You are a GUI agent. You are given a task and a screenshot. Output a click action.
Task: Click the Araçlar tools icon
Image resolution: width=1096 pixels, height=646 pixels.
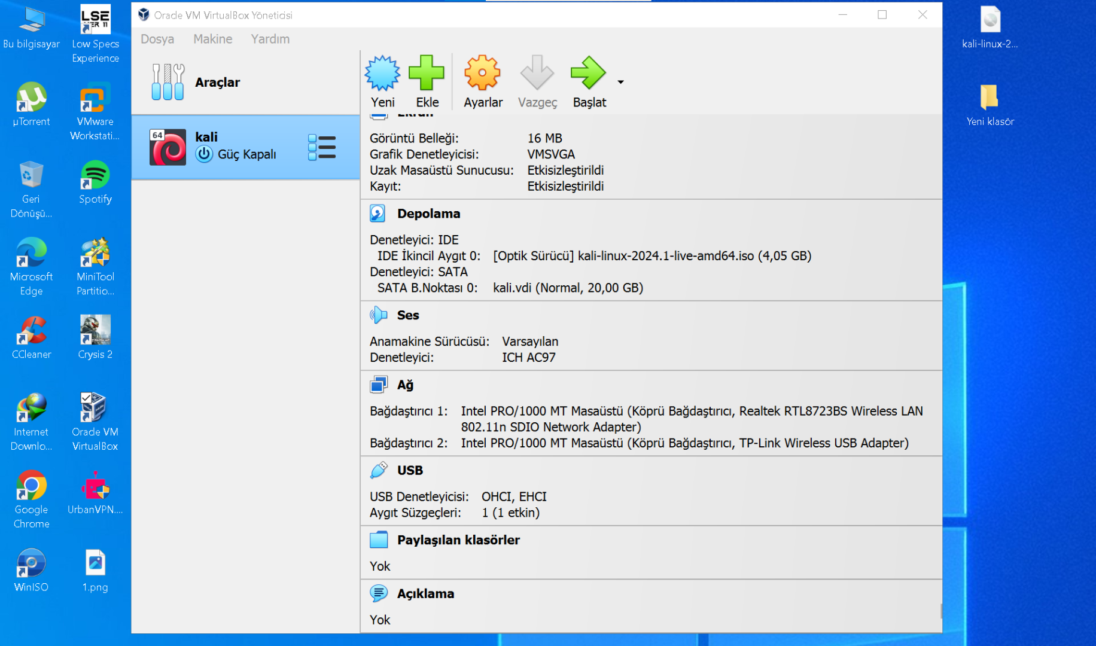(x=168, y=82)
